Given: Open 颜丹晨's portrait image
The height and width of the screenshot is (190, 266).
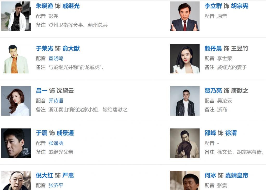Looking at the screenshot, I should [x=185, y=59].
